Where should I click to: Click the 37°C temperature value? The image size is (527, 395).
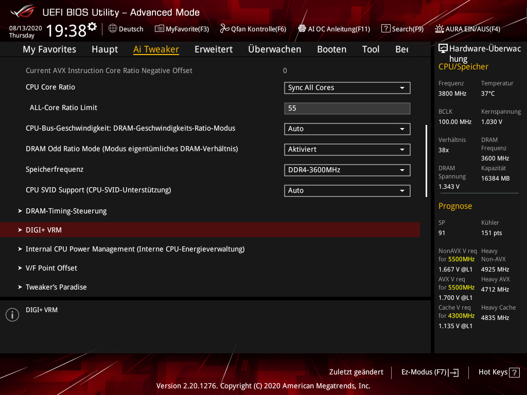click(x=488, y=94)
